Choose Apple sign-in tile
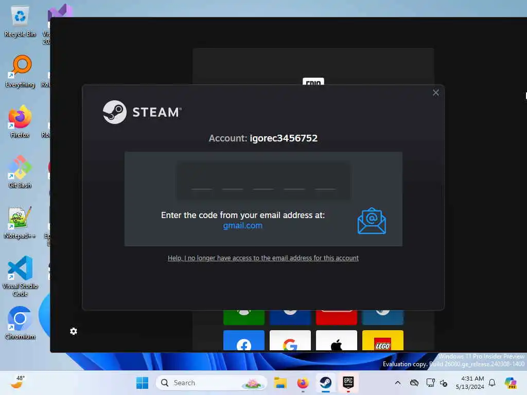This screenshot has width=527, height=395. tap(337, 340)
